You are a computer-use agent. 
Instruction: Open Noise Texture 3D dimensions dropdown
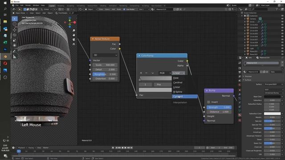(105, 55)
